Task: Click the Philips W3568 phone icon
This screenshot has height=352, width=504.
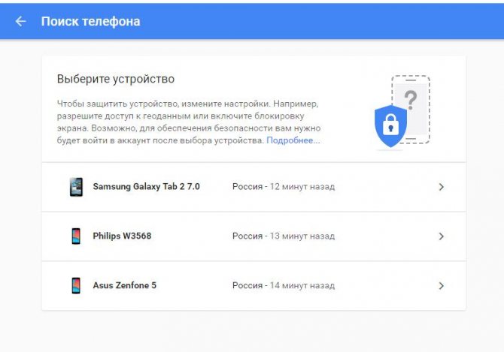Action: click(75, 236)
